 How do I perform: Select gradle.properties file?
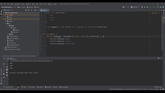[x=13, y=38]
